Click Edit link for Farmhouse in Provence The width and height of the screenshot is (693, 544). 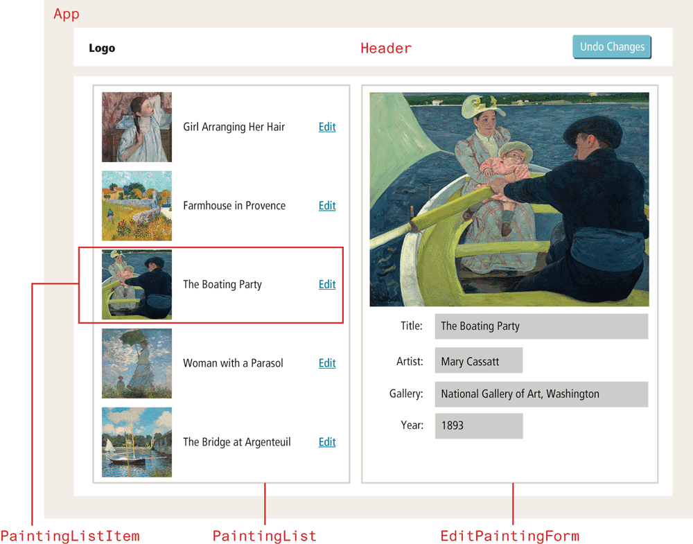point(327,206)
